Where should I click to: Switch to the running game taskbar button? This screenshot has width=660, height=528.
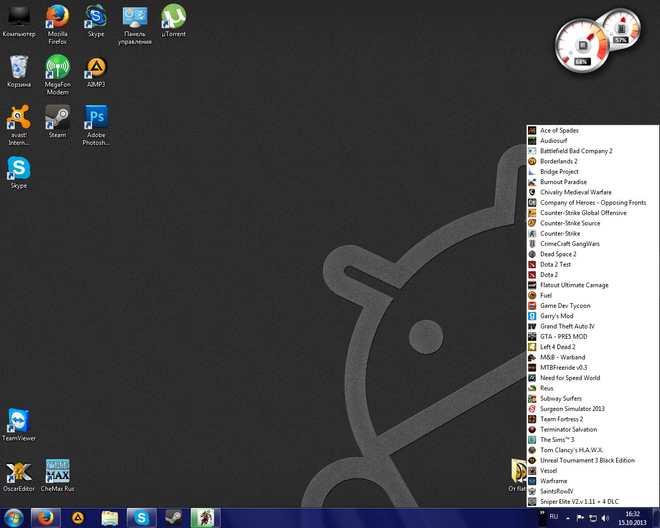coord(206,518)
